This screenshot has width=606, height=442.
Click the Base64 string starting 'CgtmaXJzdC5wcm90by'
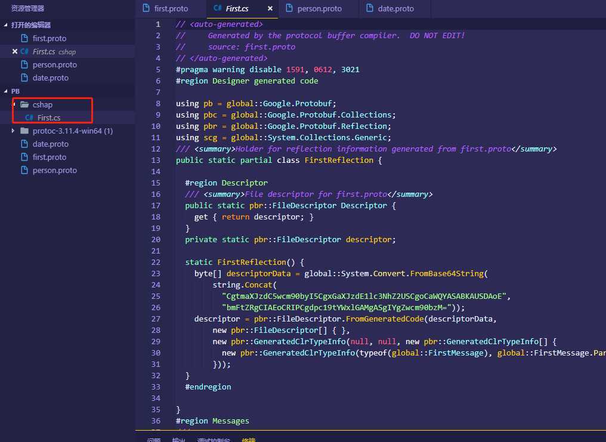click(364, 296)
